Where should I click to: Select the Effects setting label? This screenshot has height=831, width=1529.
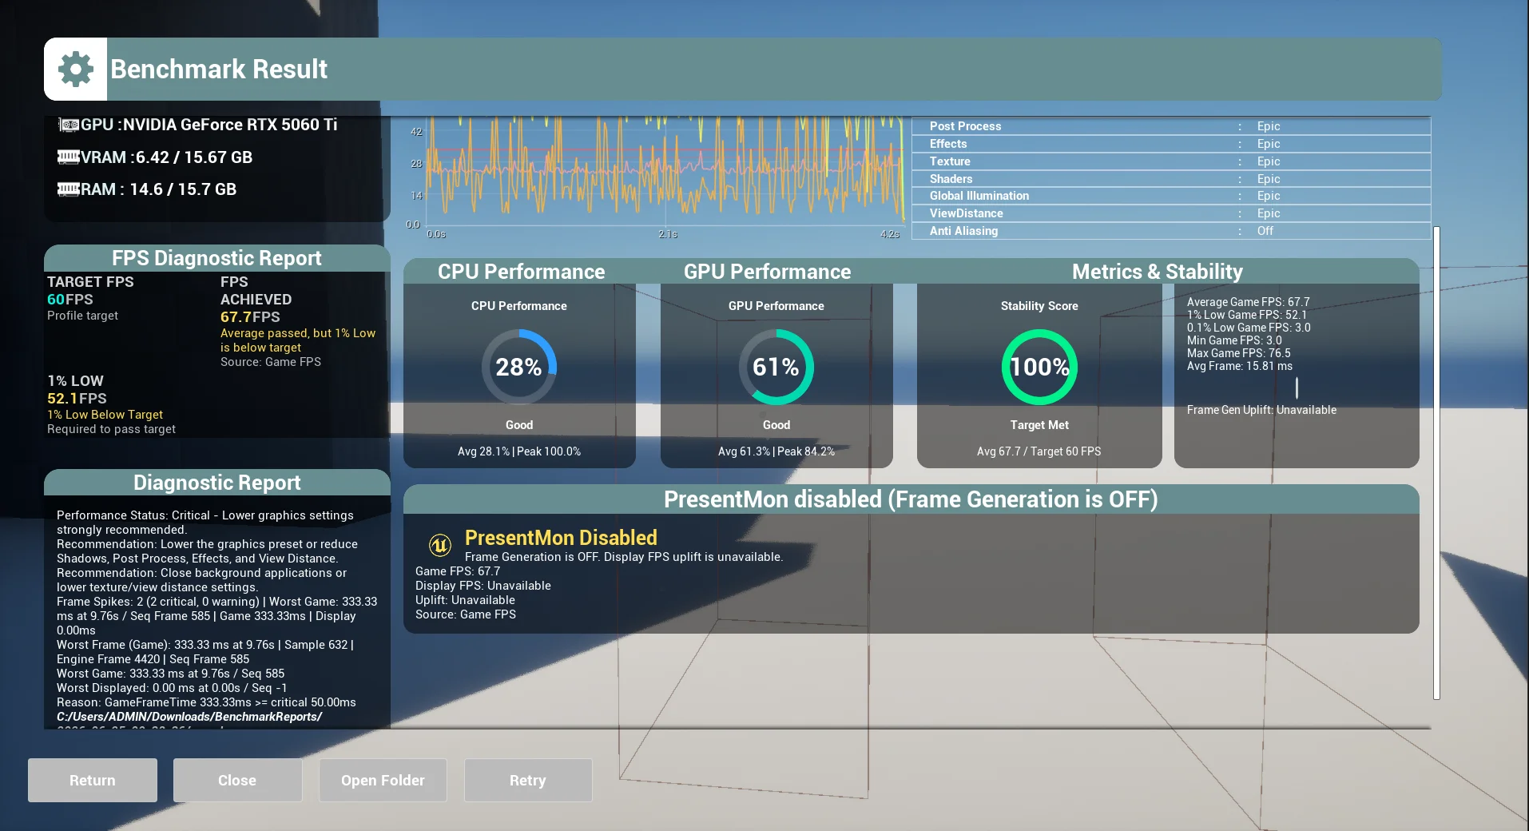[x=948, y=144]
